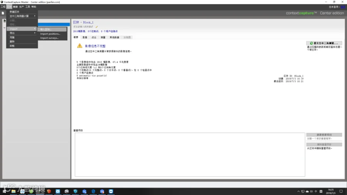
Task: Click the new project document icon
Action: (3, 13)
